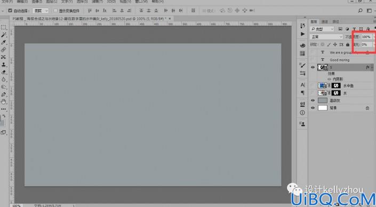The image size is (376, 207).
Task: Change screen mode icon at toolbar bottom
Action: tap(3, 132)
